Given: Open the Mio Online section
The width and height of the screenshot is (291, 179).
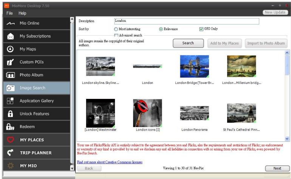Looking at the screenshot, I should tap(37, 23).
